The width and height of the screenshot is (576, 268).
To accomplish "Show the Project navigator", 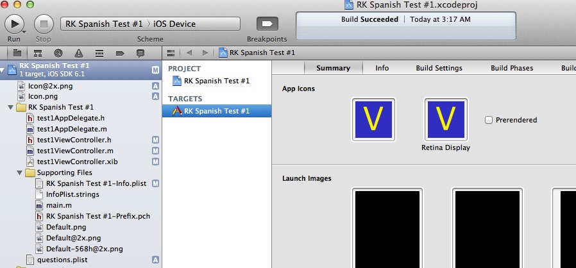I will coord(17,53).
